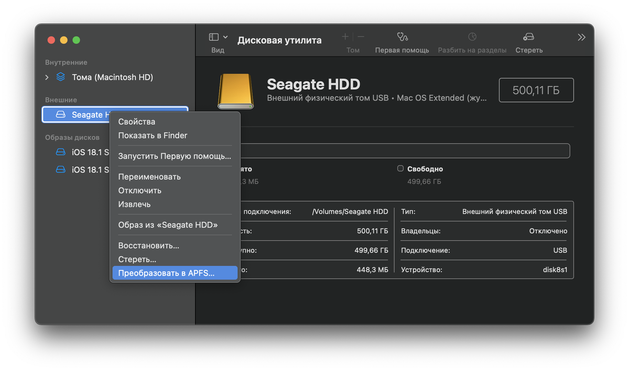Choose "Стереть..." in the context menu
Viewport: 629px width, 371px height.
point(137,259)
